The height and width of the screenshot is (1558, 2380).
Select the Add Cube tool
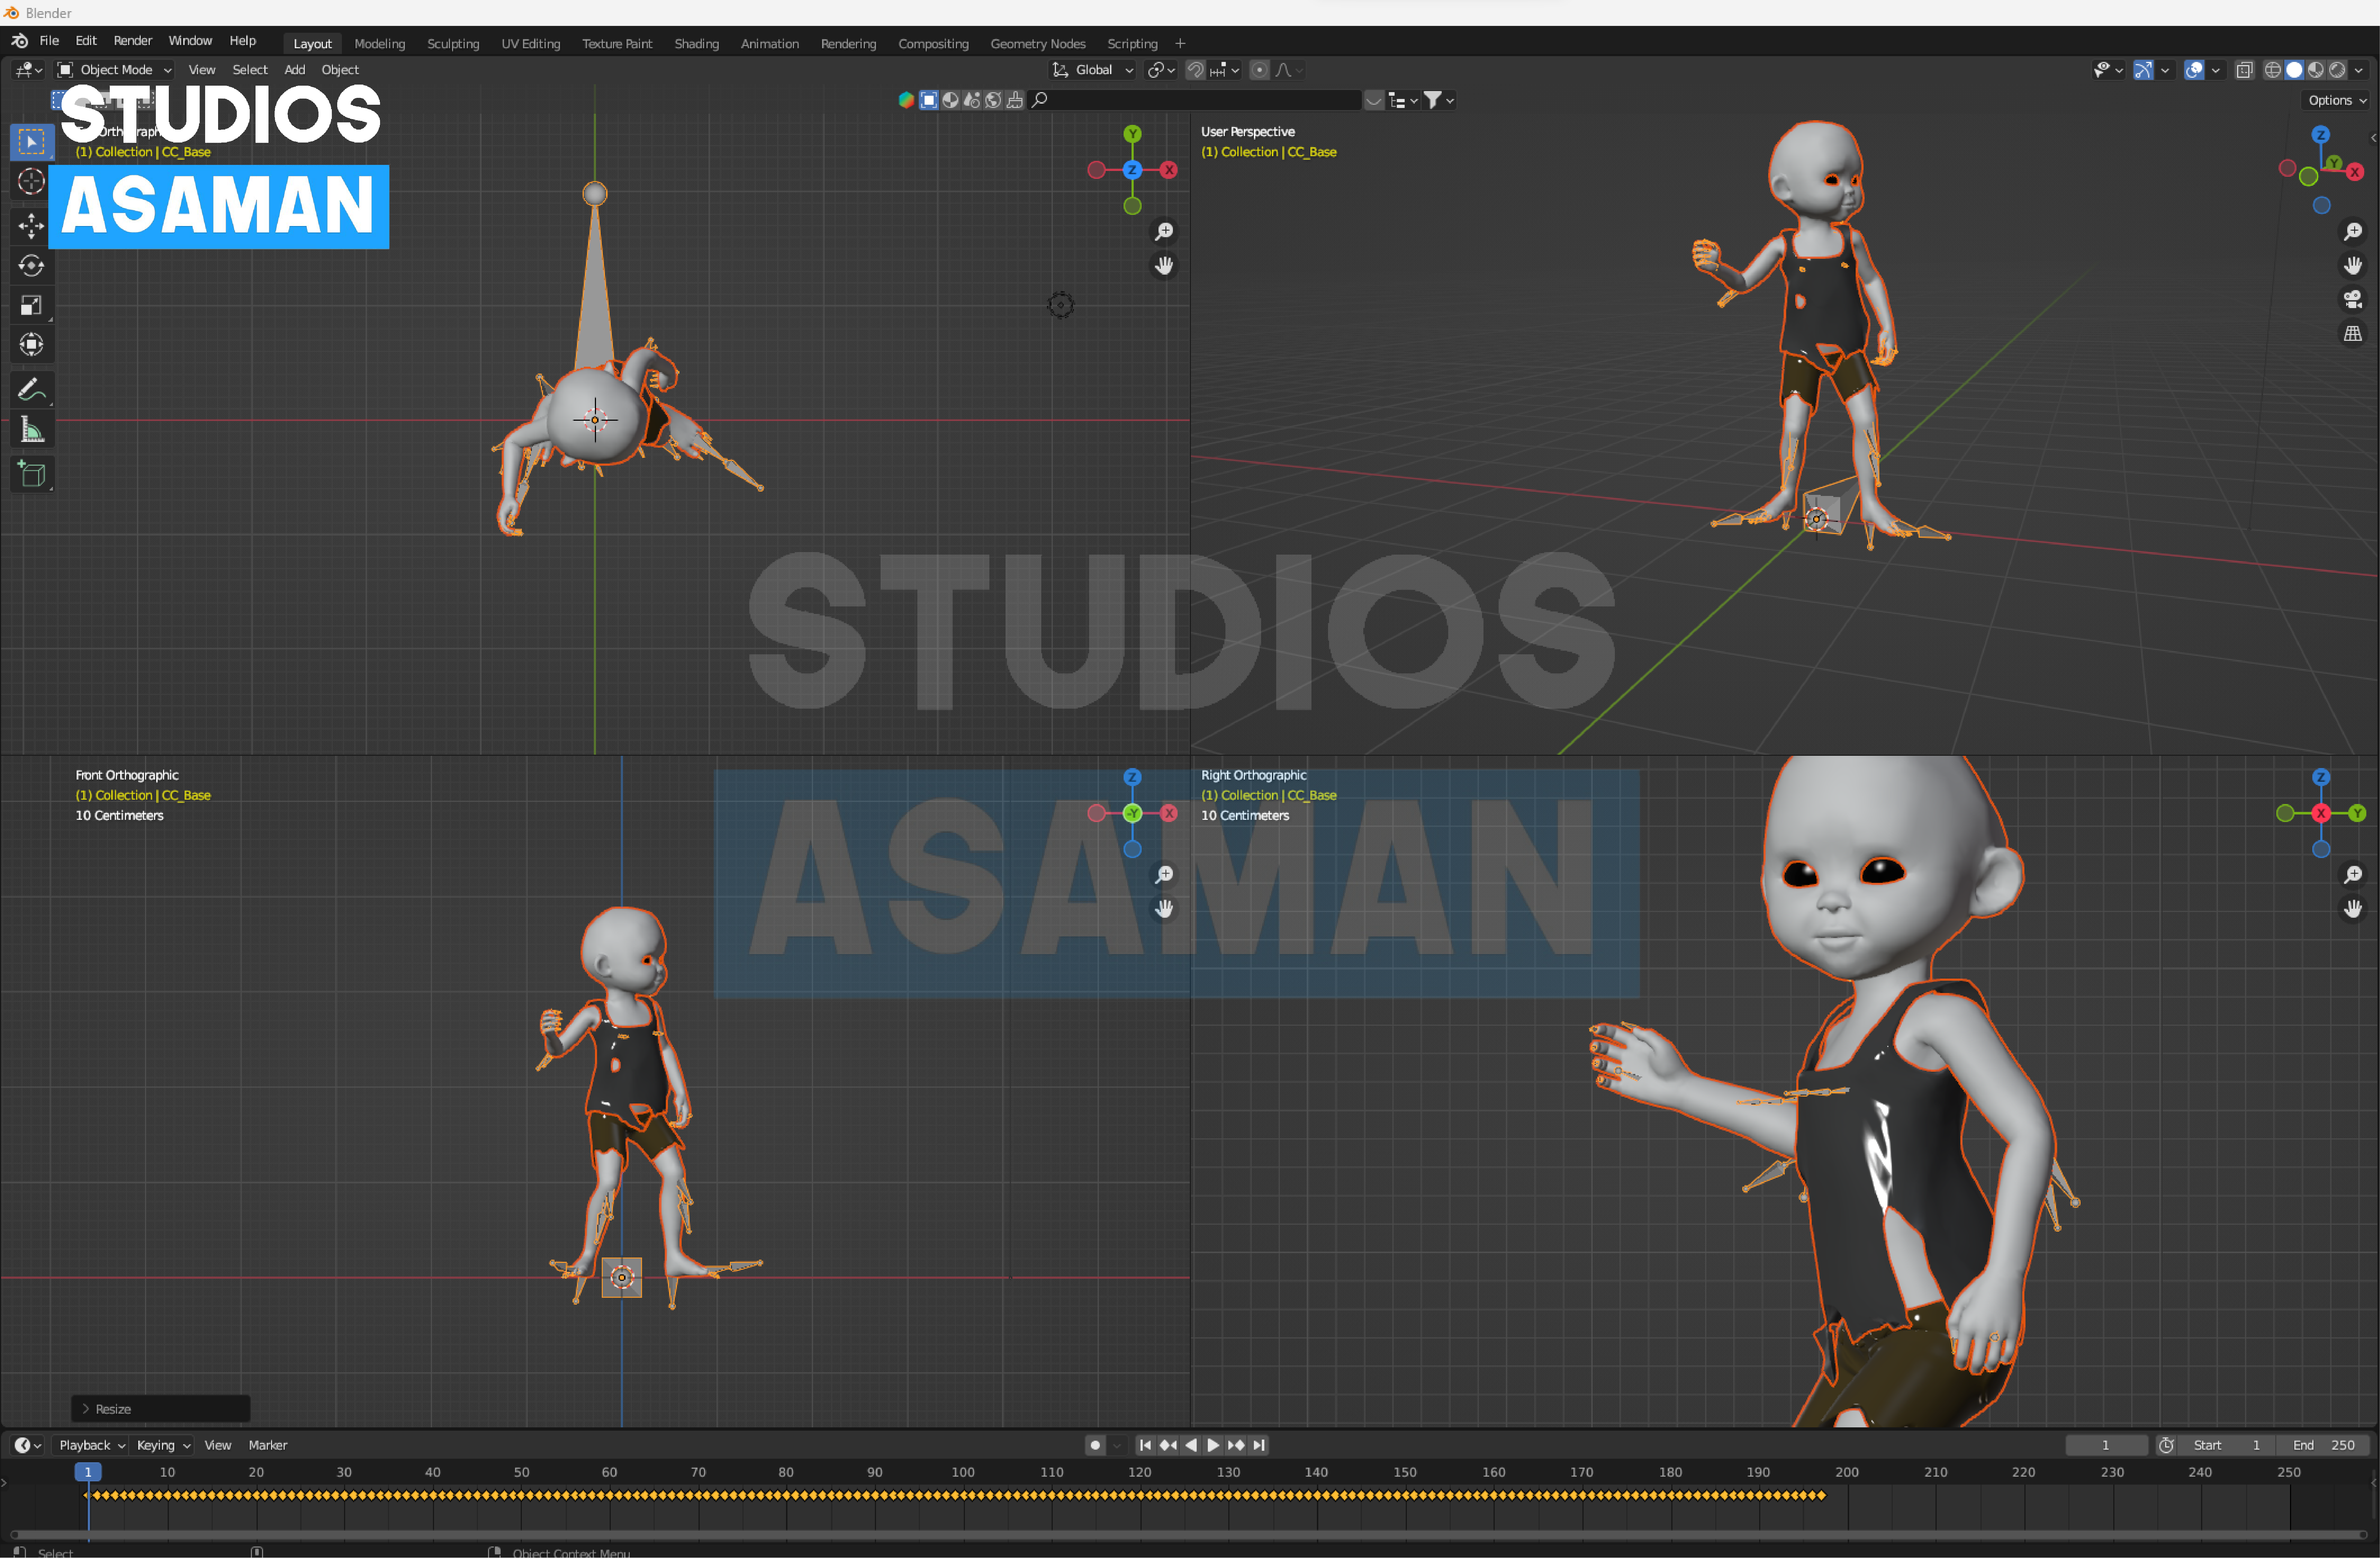(31, 474)
